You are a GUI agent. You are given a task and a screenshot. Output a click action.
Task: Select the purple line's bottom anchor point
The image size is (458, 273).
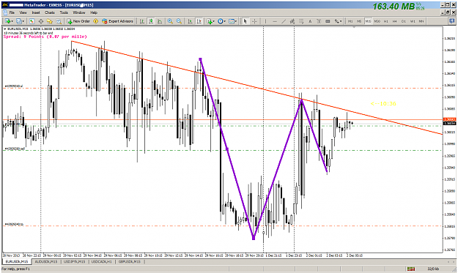[254, 239]
